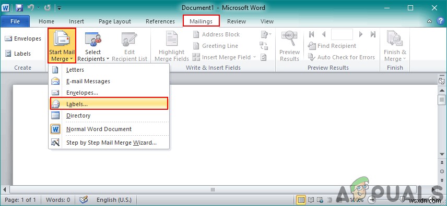Open the File tab
Viewport: 447px width, 206px height.
[x=15, y=21]
